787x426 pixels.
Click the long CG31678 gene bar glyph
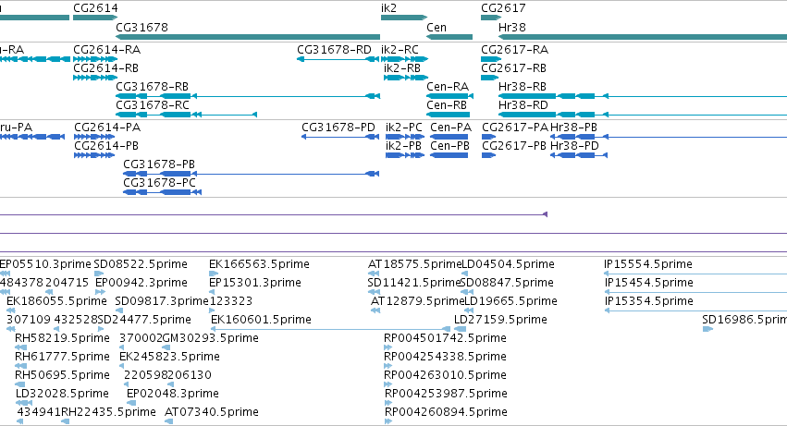(x=248, y=37)
